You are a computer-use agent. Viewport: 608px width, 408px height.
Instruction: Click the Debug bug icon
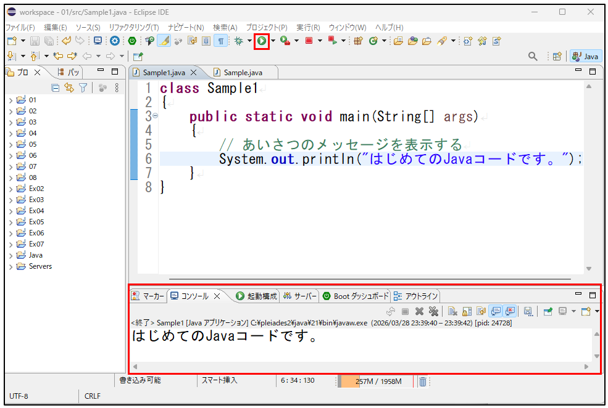(239, 41)
